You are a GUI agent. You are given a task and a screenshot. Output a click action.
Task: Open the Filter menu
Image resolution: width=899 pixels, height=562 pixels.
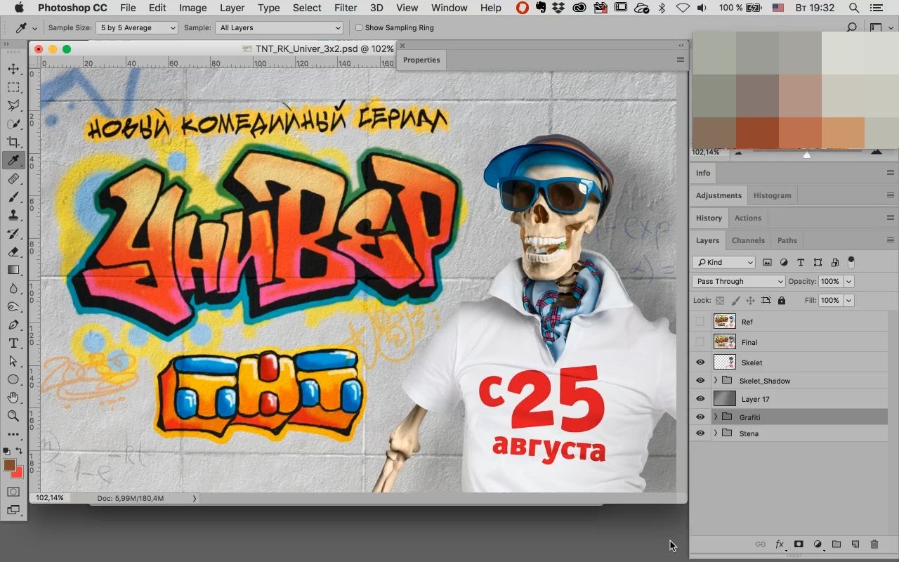tap(345, 8)
